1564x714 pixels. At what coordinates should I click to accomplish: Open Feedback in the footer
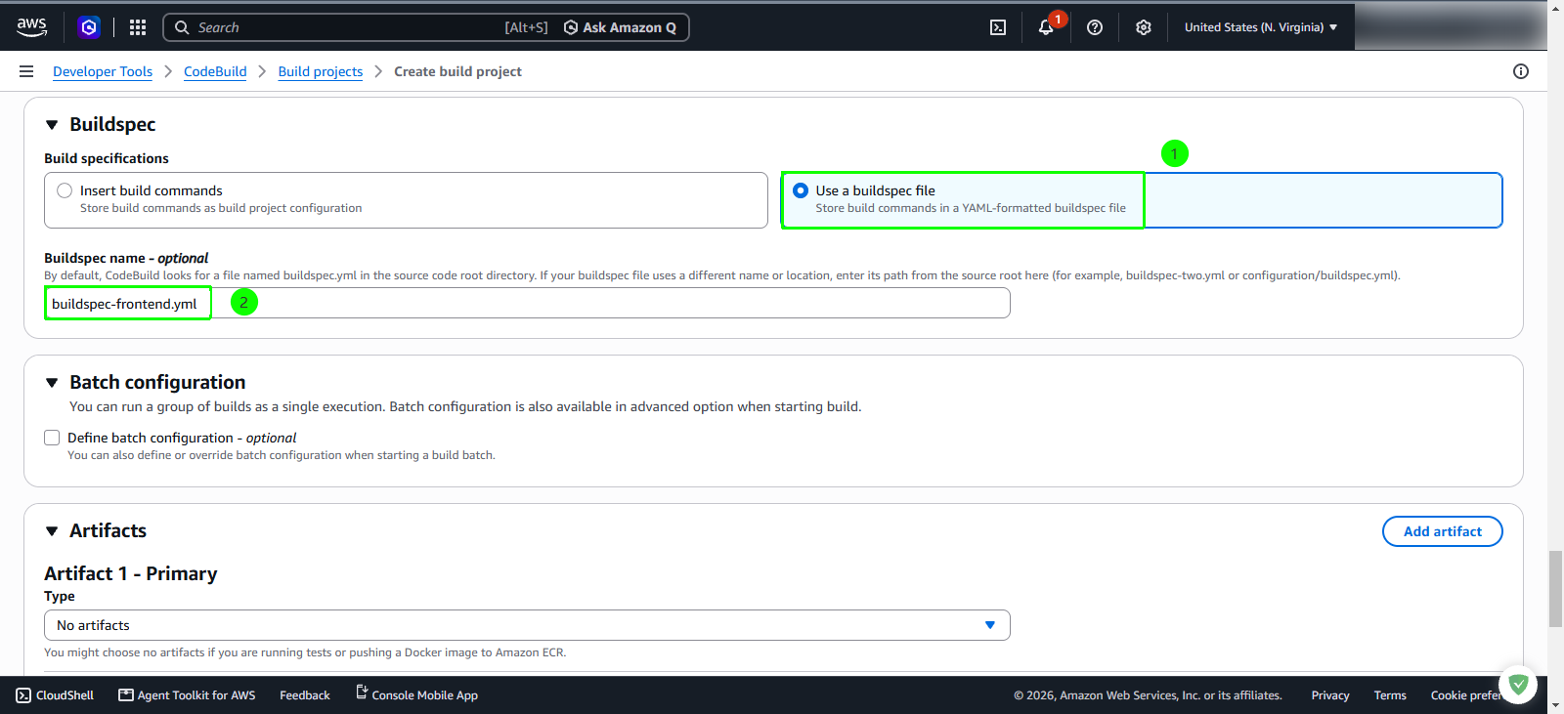pyautogui.click(x=305, y=695)
